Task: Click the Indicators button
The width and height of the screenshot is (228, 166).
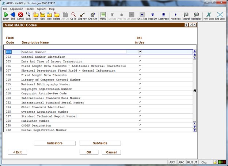Action: tap(54, 143)
